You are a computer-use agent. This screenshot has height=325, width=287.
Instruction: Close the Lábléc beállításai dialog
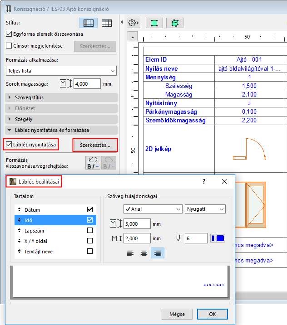tap(224, 181)
